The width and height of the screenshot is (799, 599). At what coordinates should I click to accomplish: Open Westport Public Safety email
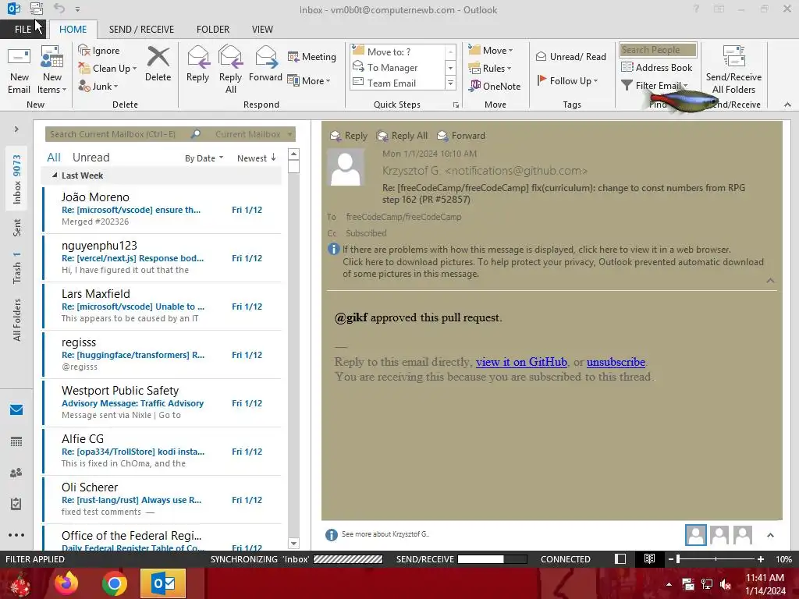click(x=162, y=402)
